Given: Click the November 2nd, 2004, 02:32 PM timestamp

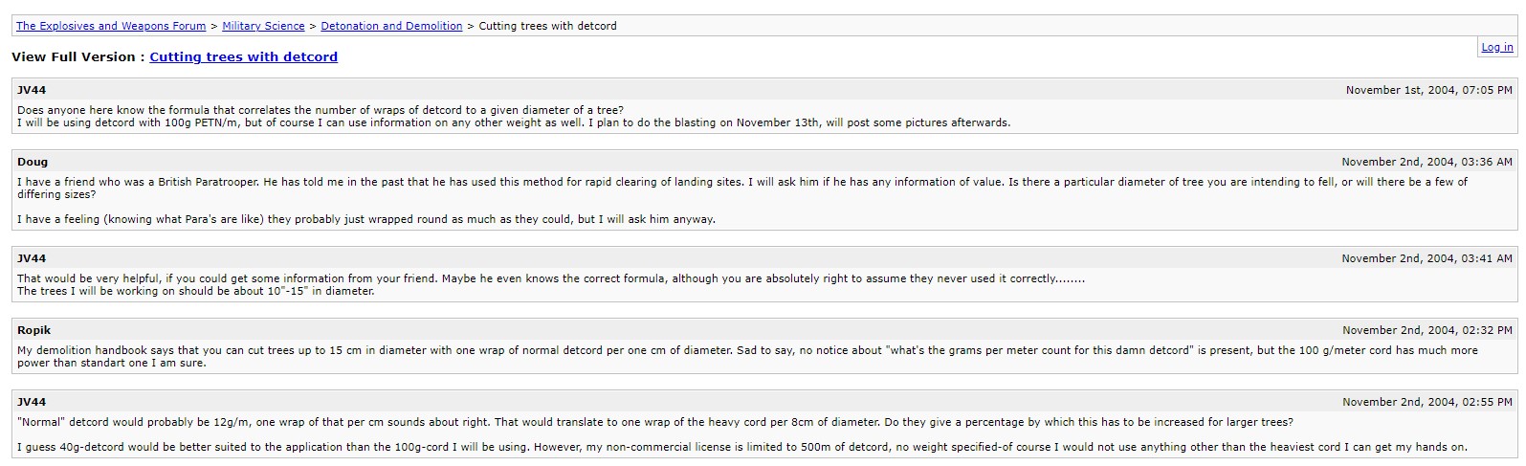Looking at the screenshot, I should pyautogui.click(x=1426, y=330).
